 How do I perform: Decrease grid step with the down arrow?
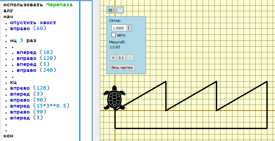coord(129,29)
